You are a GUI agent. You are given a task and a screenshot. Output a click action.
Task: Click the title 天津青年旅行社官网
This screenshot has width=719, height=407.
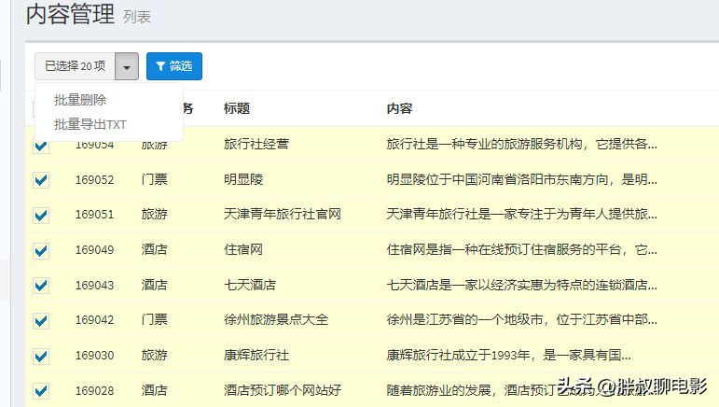tap(283, 215)
